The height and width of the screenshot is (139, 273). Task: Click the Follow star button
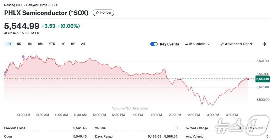click(x=103, y=13)
